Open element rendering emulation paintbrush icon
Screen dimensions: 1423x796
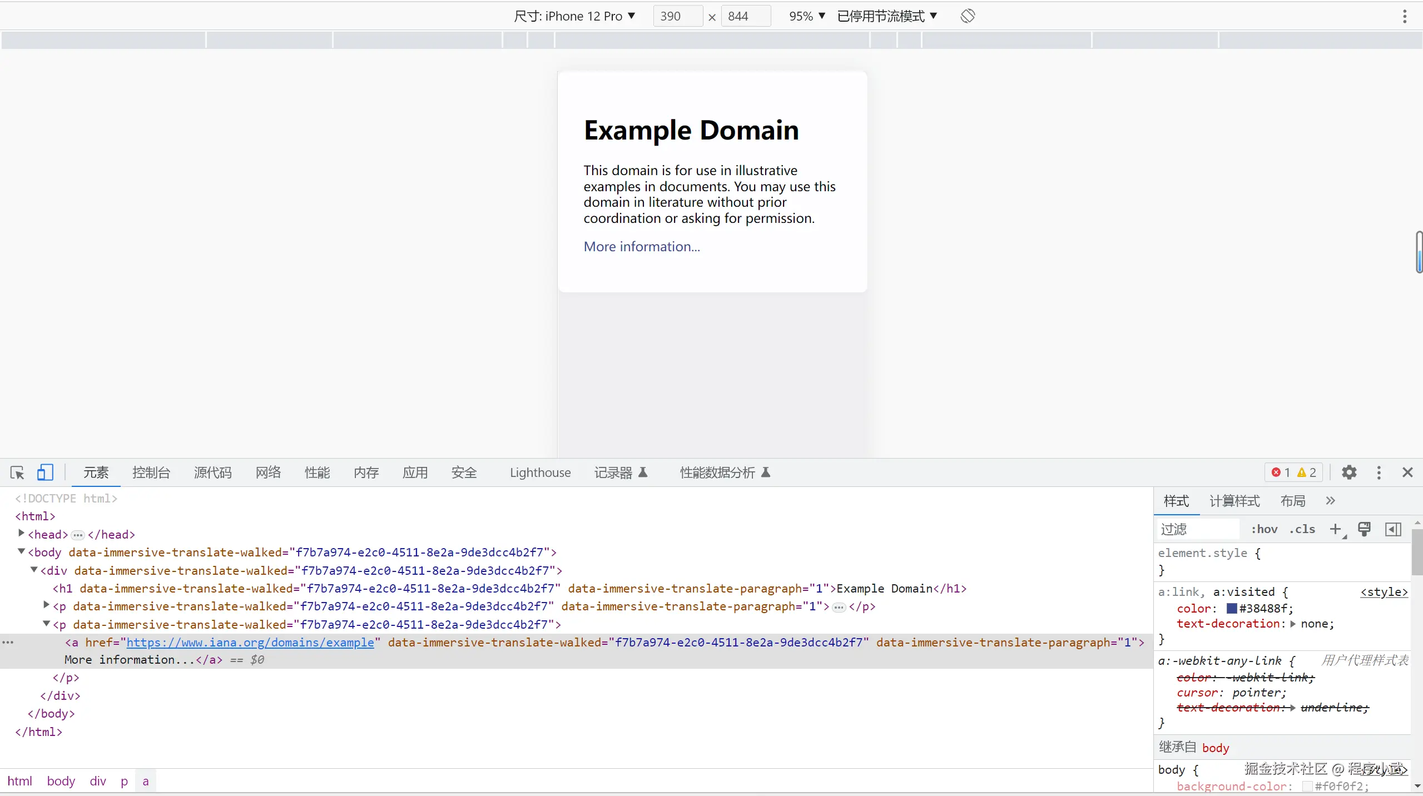point(1364,529)
